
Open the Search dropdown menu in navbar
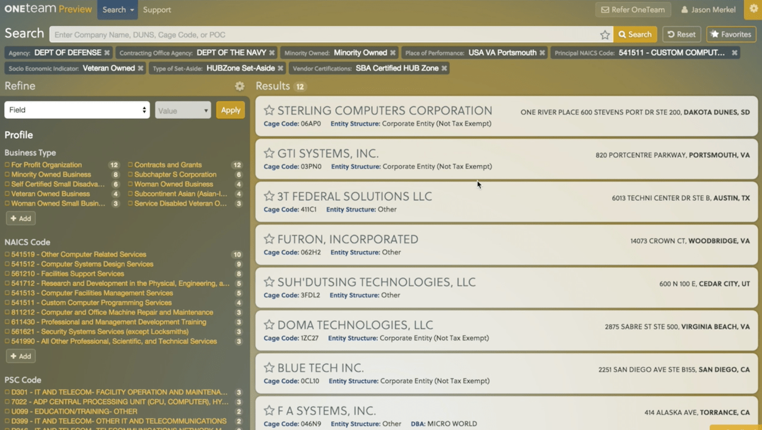[117, 9]
